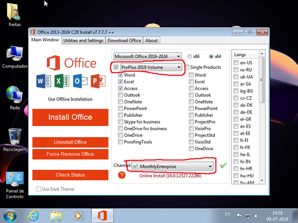
Task: Open Windows Explorer from the taskbar
Action: 56,216
